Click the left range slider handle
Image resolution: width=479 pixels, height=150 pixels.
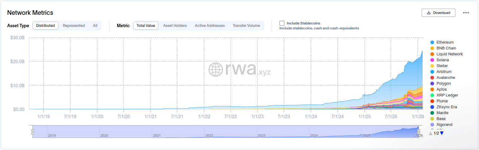click(x=33, y=132)
